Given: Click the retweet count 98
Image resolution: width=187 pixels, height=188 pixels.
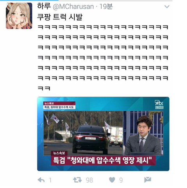Looking at the screenshot, I should pyautogui.click(x=90, y=180).
